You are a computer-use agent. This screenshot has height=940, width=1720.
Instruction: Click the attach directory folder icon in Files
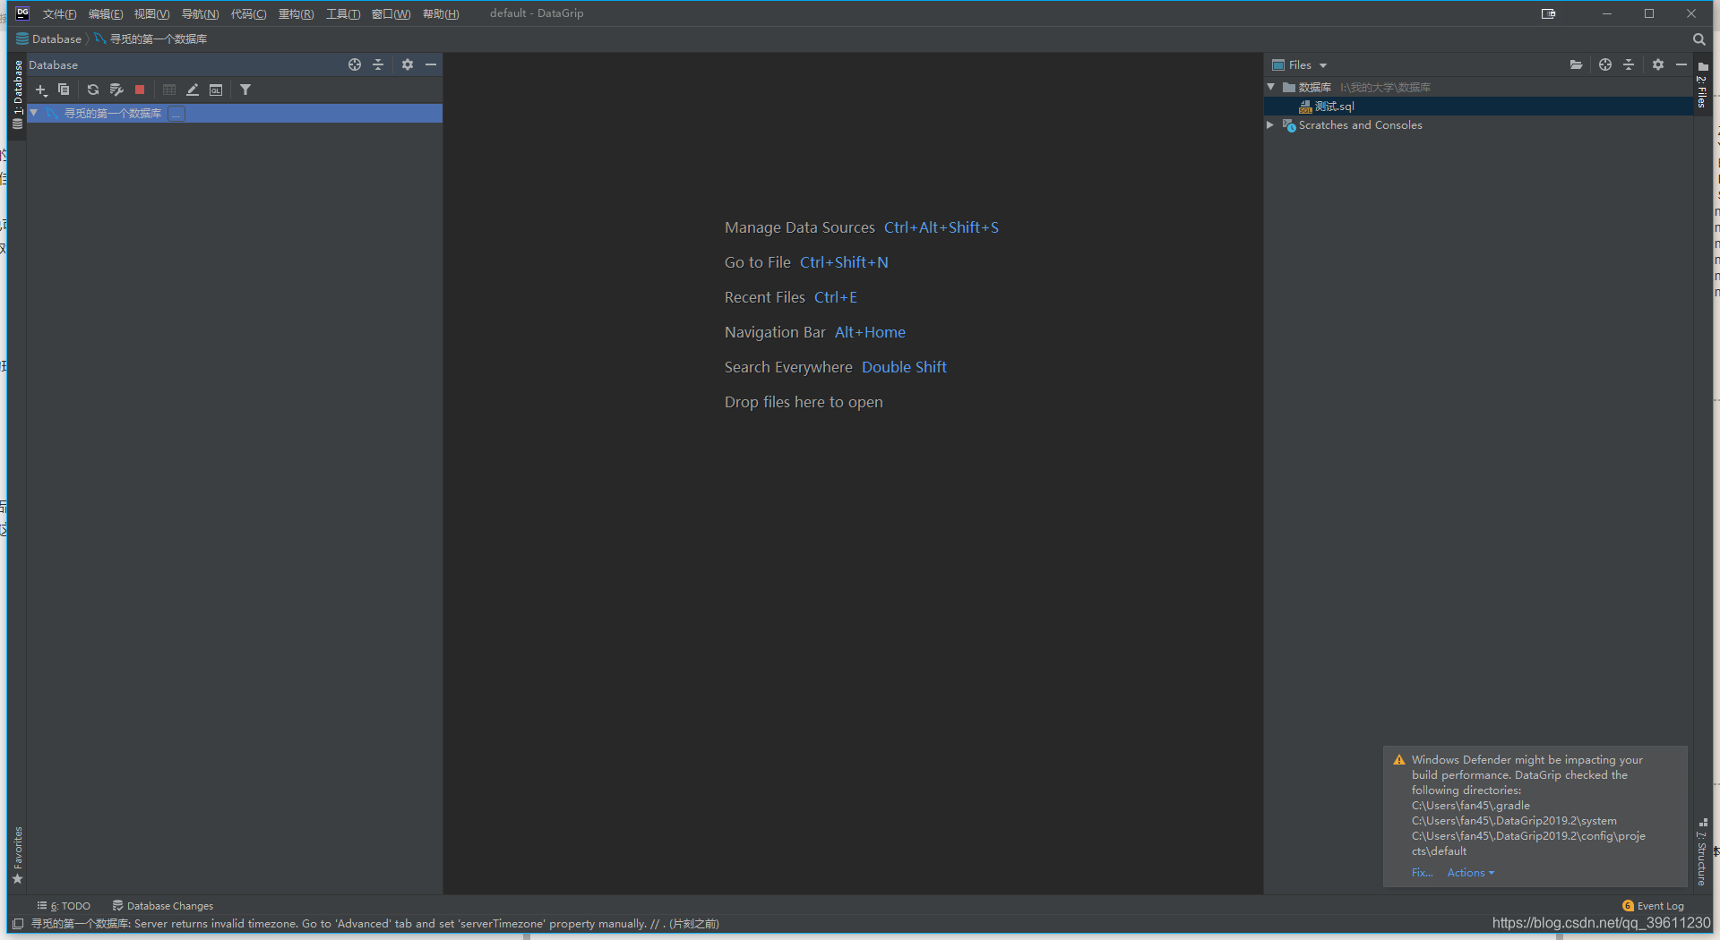[x=1576, y=64]
